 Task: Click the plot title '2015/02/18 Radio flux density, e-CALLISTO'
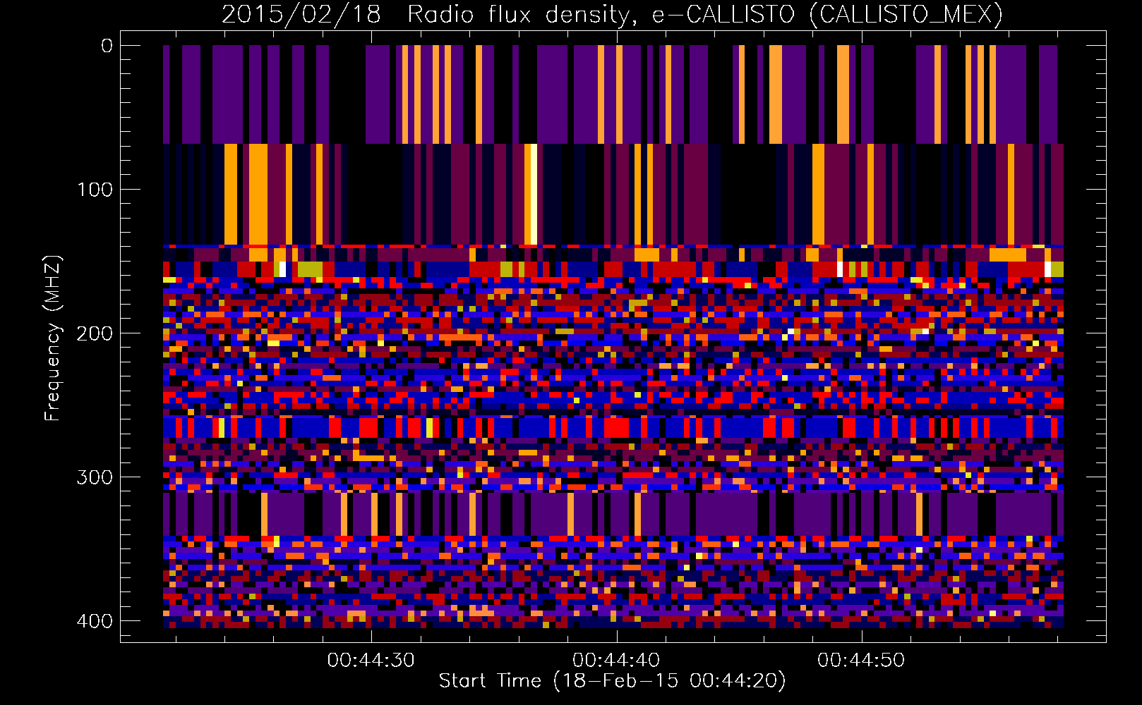coord(613,14)
